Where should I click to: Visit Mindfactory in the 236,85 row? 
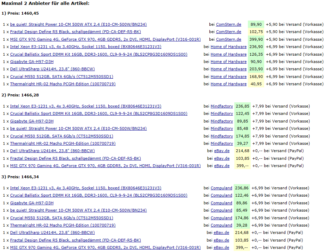(x=222, y=106)
